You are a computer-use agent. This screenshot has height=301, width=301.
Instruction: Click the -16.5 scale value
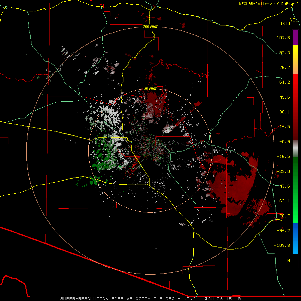click(283, 157)
